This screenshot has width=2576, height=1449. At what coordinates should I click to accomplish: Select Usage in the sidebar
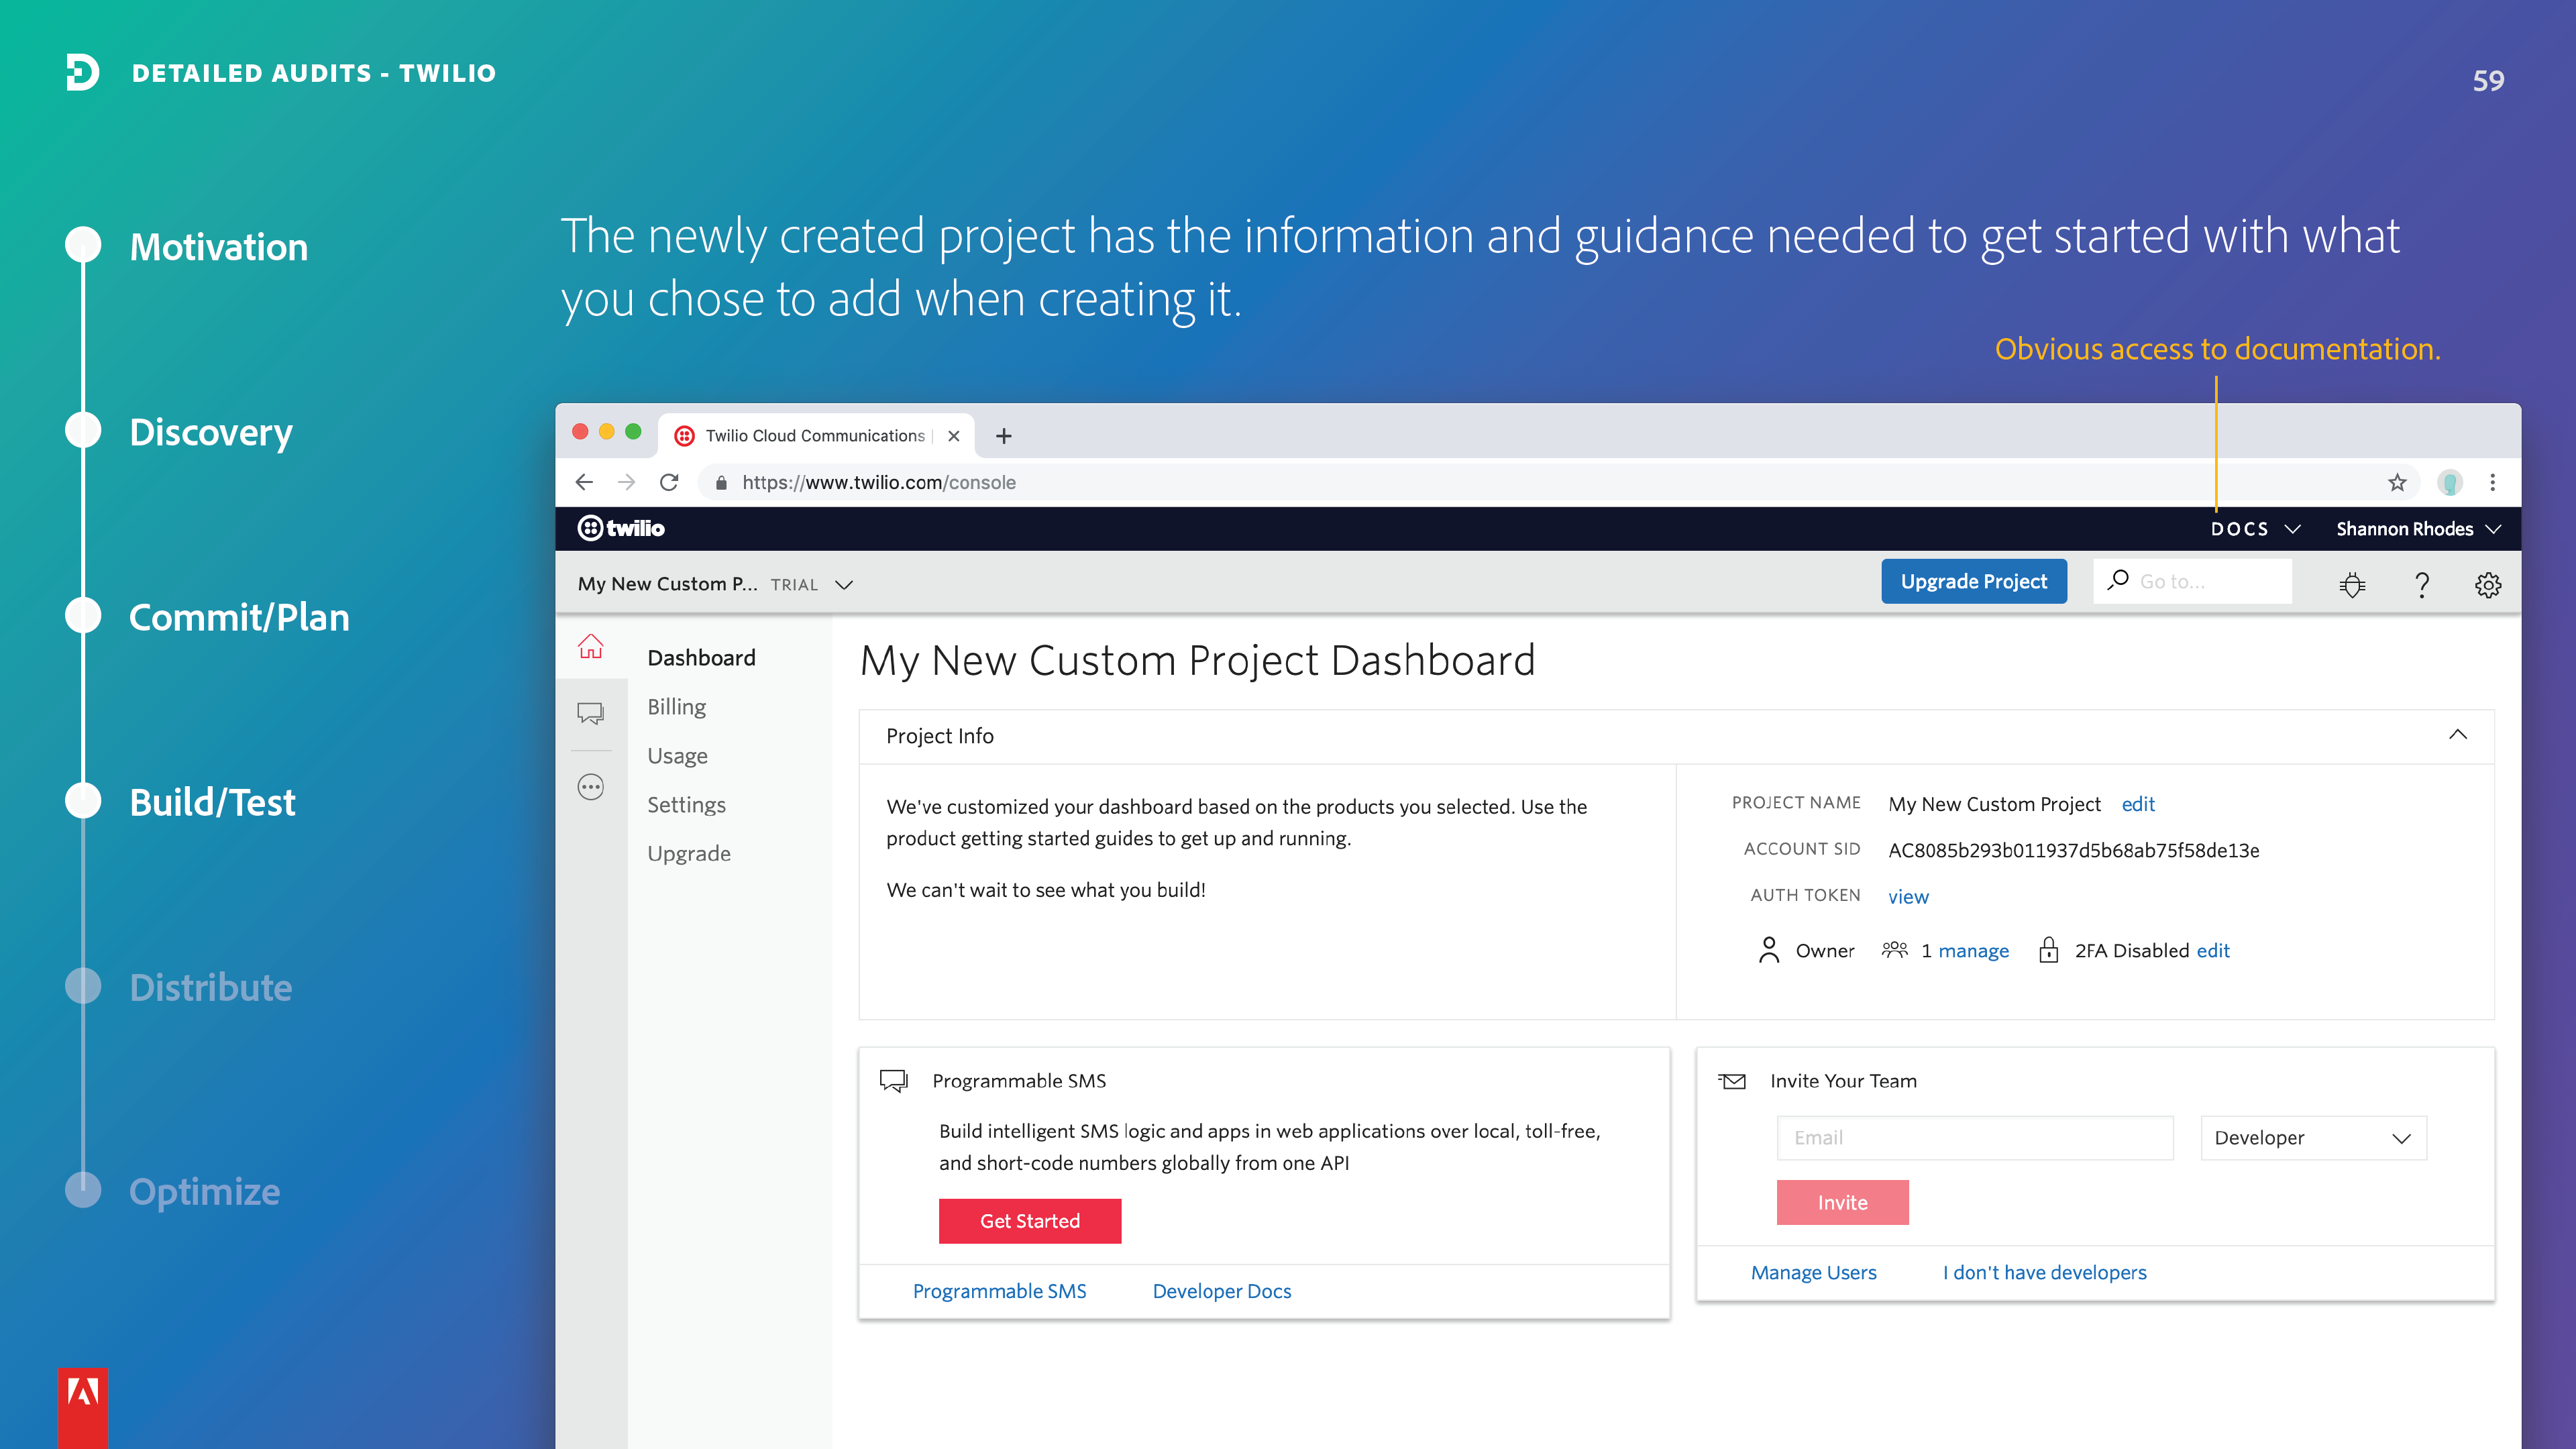[x=677, y=755]
